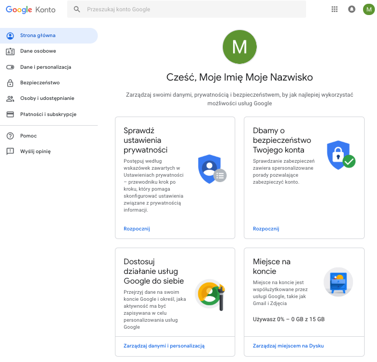The image size is (377, 362).
Task: Click Rozpocznij under privacy settings card
Action: (x=136, y=229)
